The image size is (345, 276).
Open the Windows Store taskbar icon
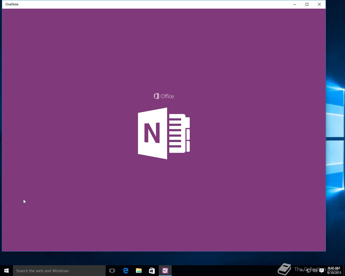pos(152,271)
